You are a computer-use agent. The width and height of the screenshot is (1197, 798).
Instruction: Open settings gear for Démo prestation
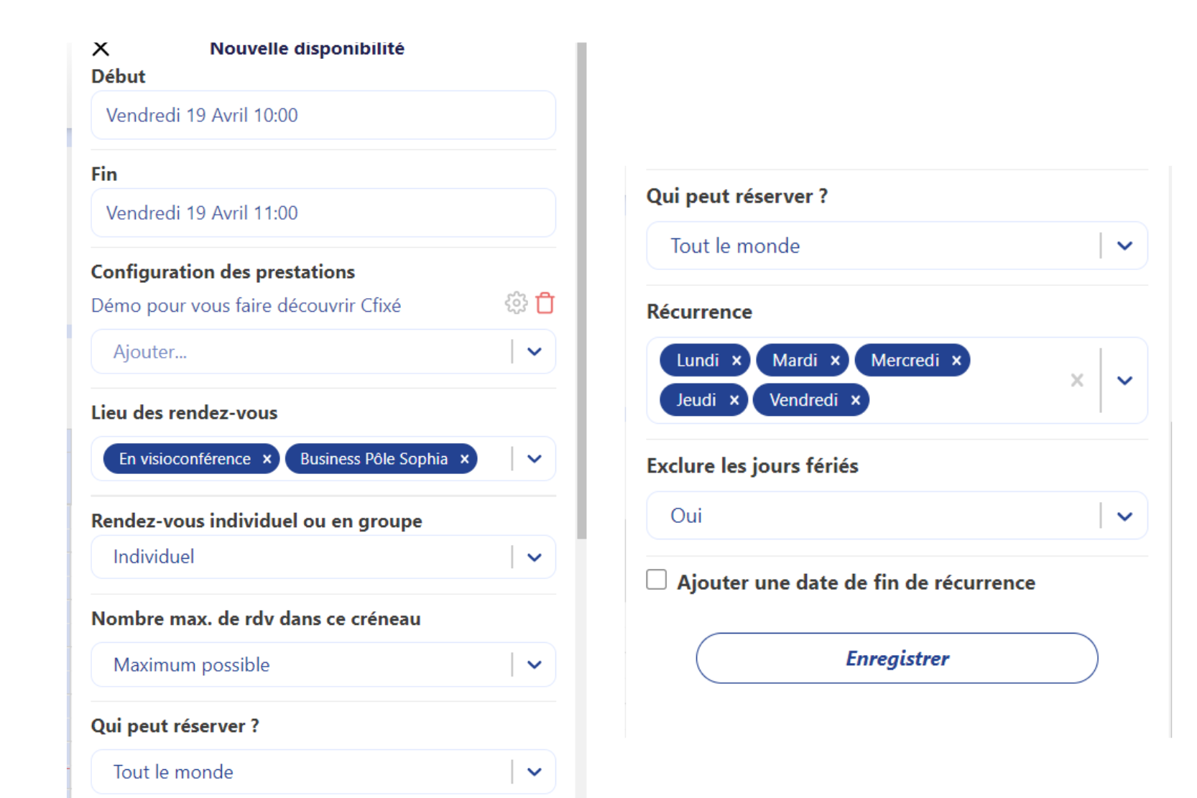pos(516,303)
